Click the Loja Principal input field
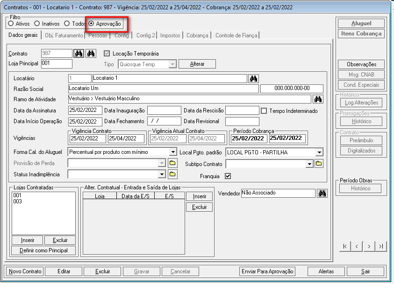 (x=57, y=64)
